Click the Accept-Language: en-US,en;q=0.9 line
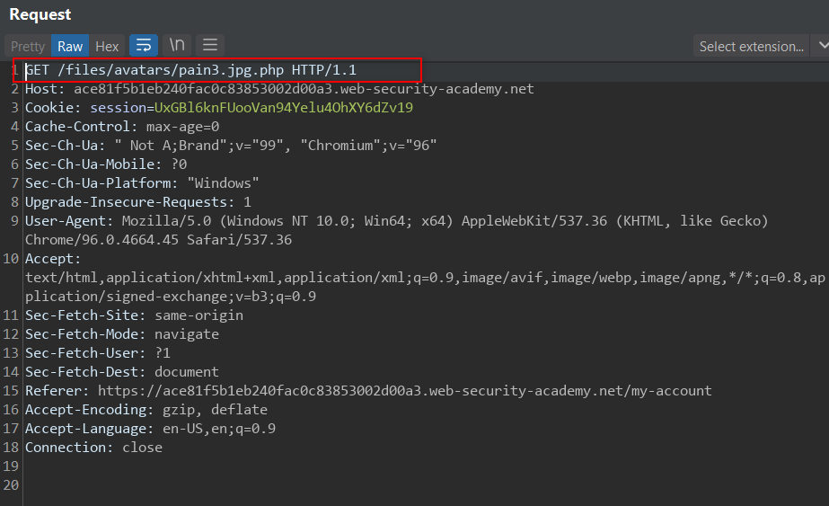 pyautogui.click(x=151, y=429)
